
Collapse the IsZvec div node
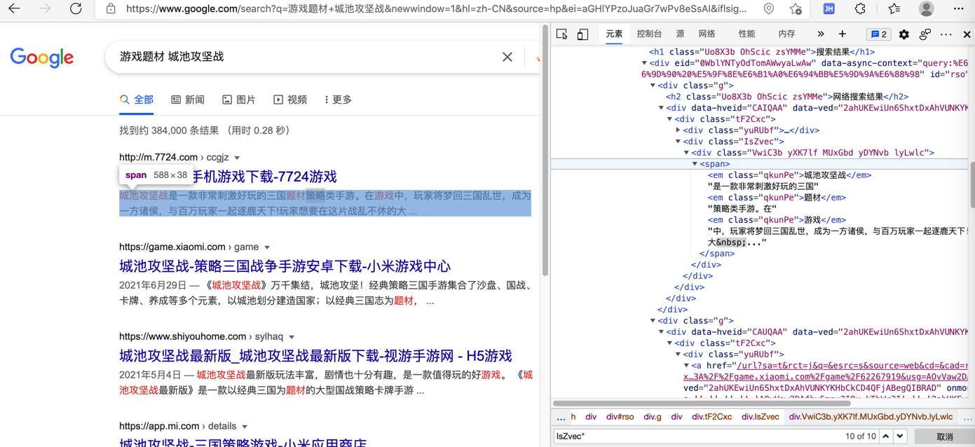678,142
